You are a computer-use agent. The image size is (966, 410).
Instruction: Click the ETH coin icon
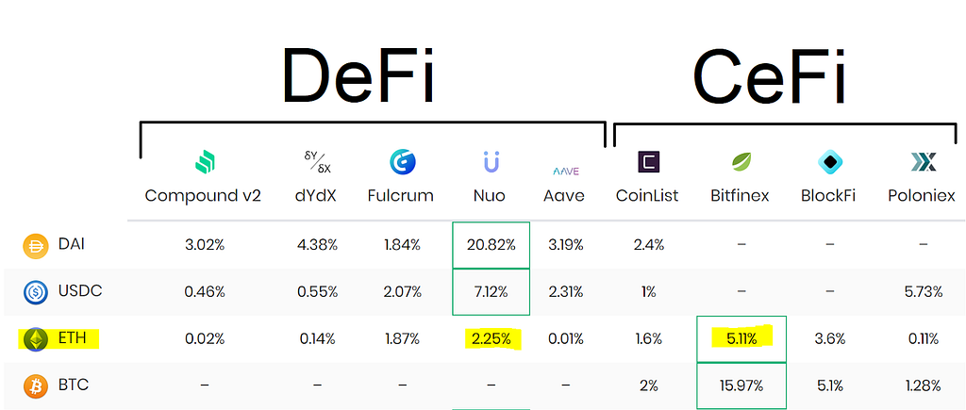(36, 339)
